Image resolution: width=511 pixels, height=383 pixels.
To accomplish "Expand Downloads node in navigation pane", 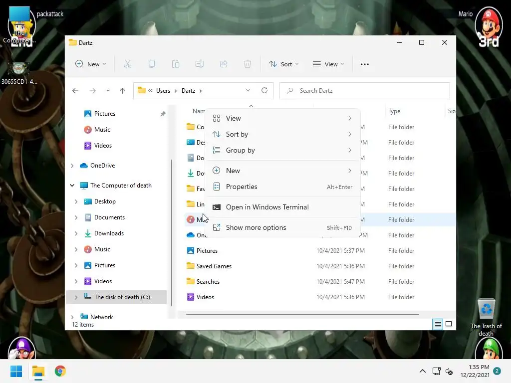I will 76,233.
